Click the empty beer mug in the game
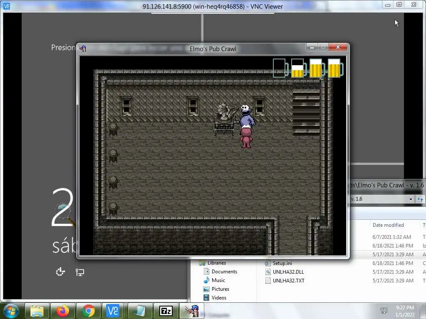 click(280, 68)
